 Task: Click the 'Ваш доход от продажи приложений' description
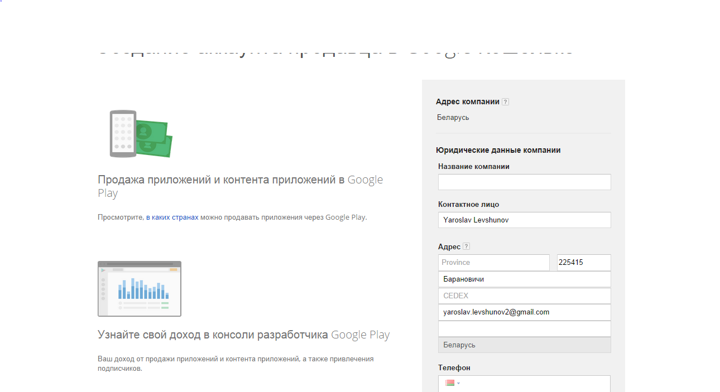236,364
